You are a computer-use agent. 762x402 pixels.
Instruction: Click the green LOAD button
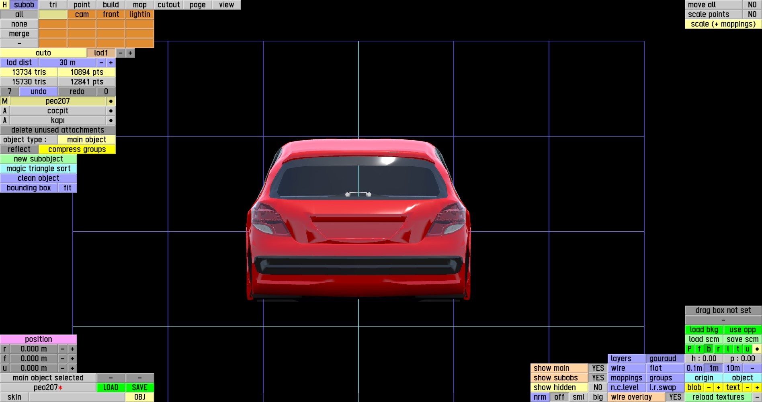point(111,388)
